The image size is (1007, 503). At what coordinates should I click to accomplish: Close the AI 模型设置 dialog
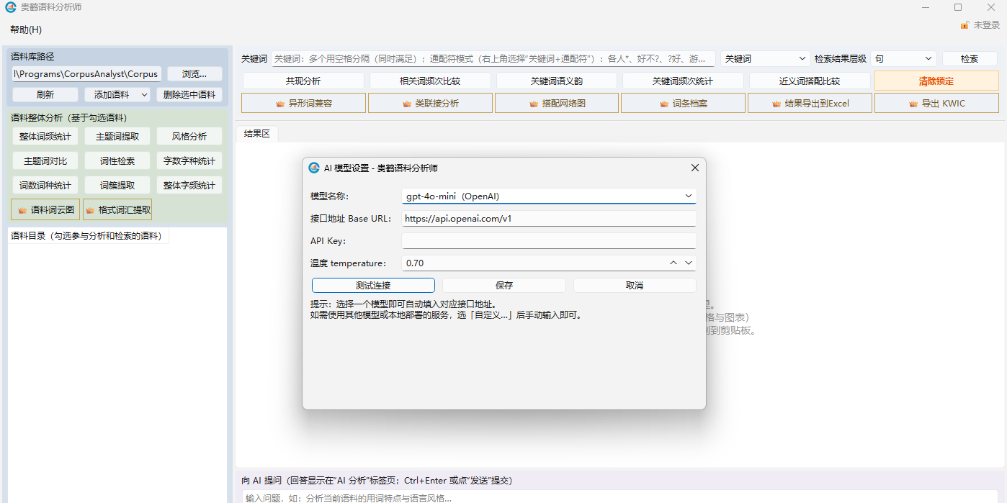695,168
